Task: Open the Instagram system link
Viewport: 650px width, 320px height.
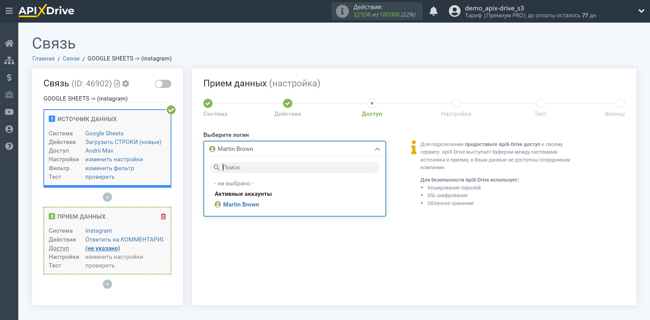Action: 99,231
